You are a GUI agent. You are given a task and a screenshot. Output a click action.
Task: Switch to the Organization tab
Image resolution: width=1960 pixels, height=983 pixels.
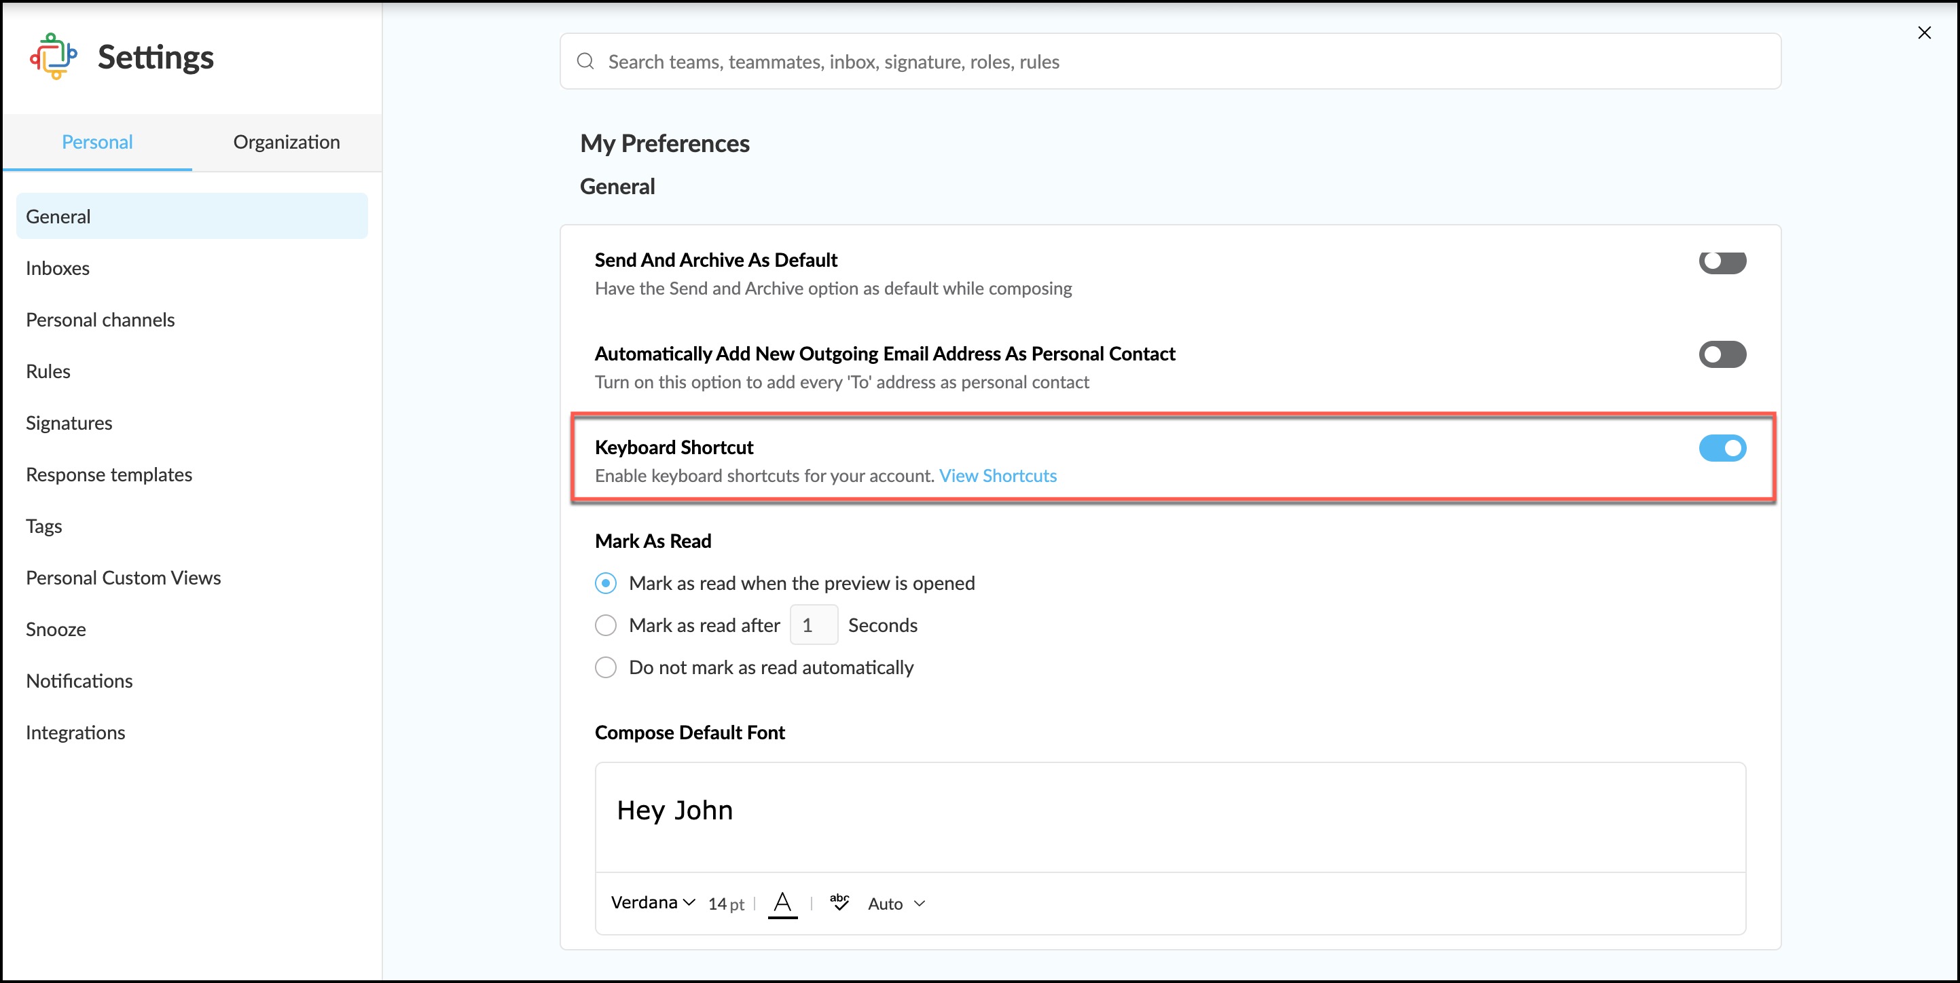pos(286,143)
